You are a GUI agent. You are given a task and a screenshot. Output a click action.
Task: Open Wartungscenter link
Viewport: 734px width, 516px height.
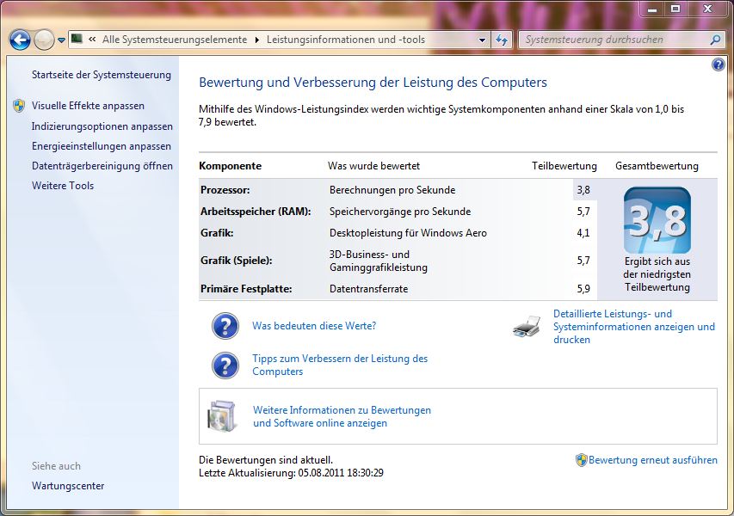tap(68, 486)
